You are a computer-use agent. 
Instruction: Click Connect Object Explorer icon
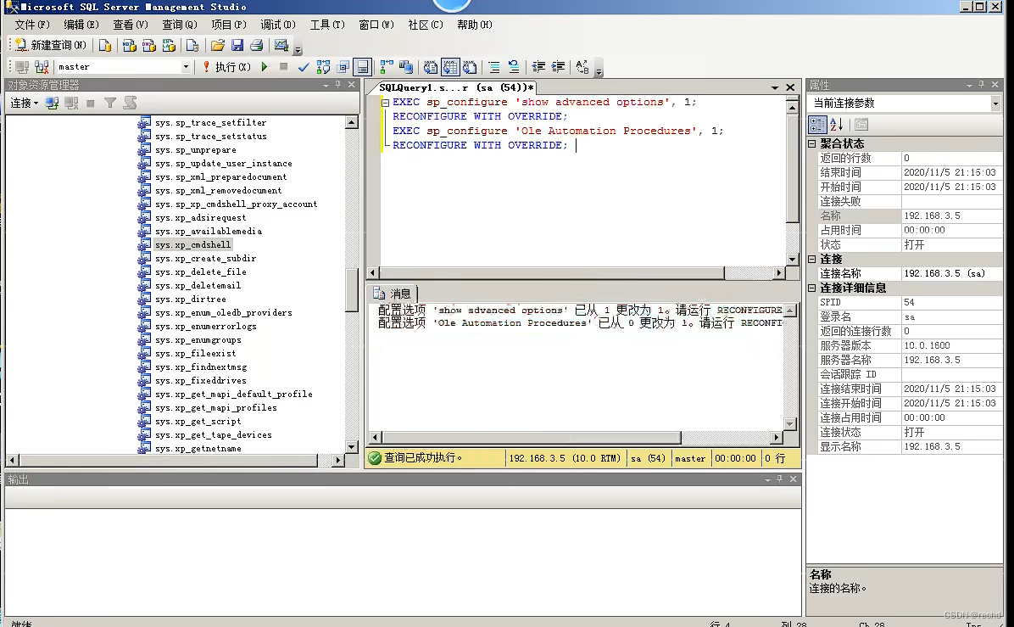click(52, 103)
